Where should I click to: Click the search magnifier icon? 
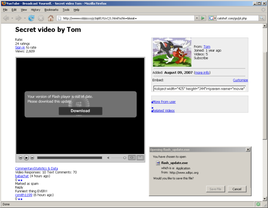262,18
